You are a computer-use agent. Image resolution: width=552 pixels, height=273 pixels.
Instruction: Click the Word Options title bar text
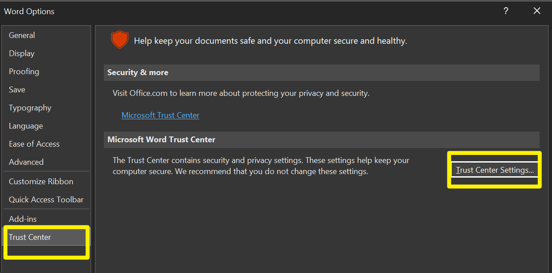[29, 11]
